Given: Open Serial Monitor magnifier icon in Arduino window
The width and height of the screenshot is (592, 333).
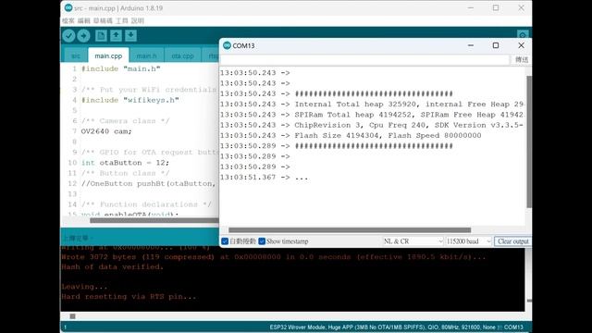Looking at the screenshot, I should pos(523,35).
